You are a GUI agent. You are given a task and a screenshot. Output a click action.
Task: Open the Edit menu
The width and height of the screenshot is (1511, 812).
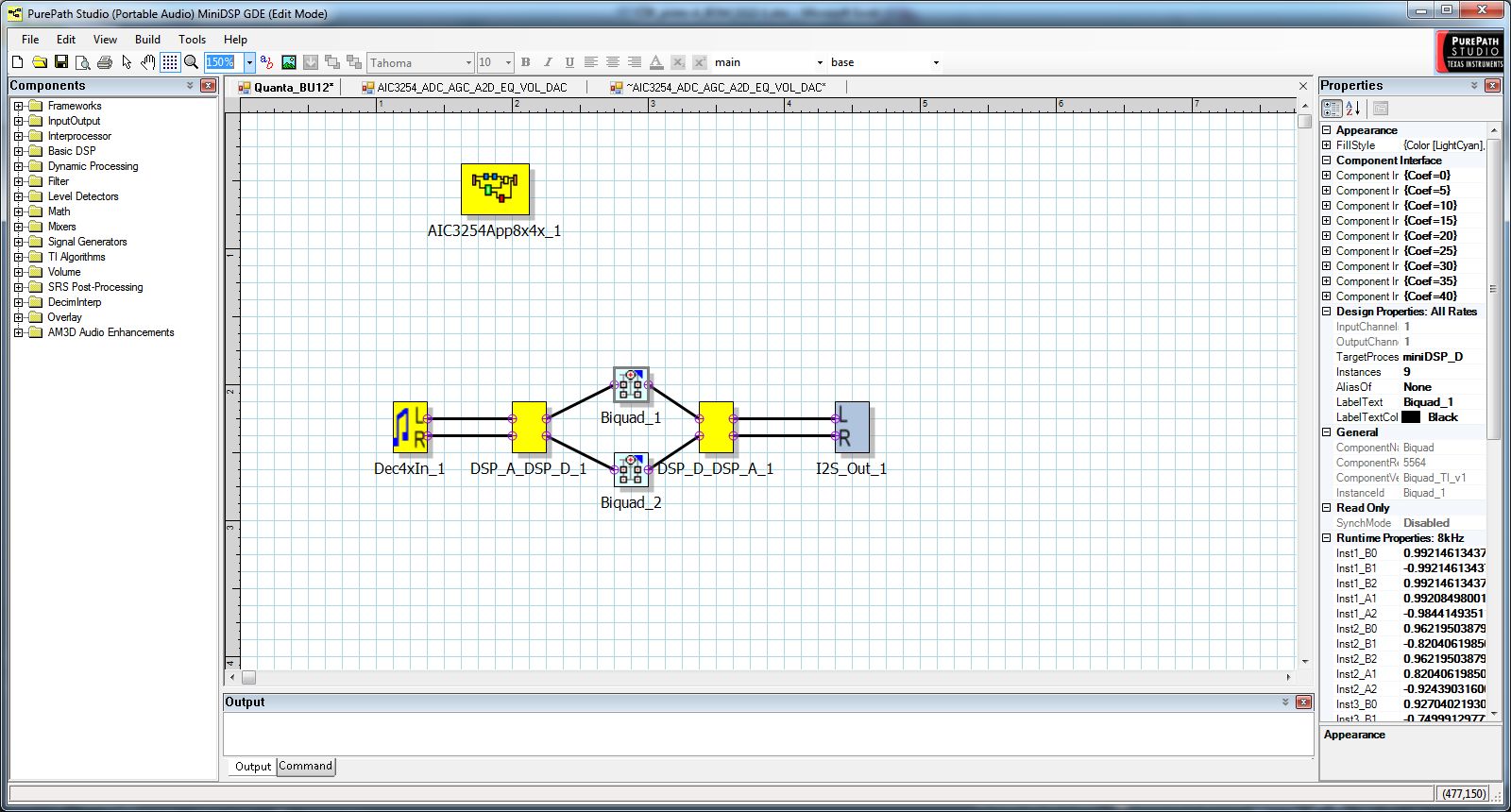(x=66, y=40)
